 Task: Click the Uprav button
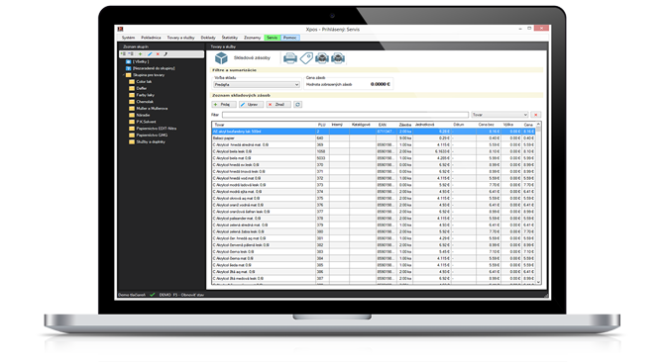click(251, 104)
